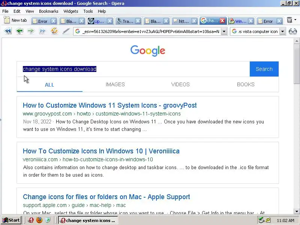This screenshot has height=225, width=300.
Task: Open the closed tabs trash can
Action: [289, 20]
